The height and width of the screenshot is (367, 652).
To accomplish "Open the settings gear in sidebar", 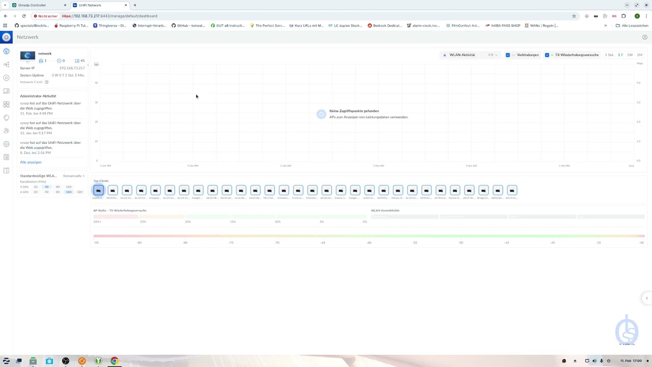I will coord(6,144).
